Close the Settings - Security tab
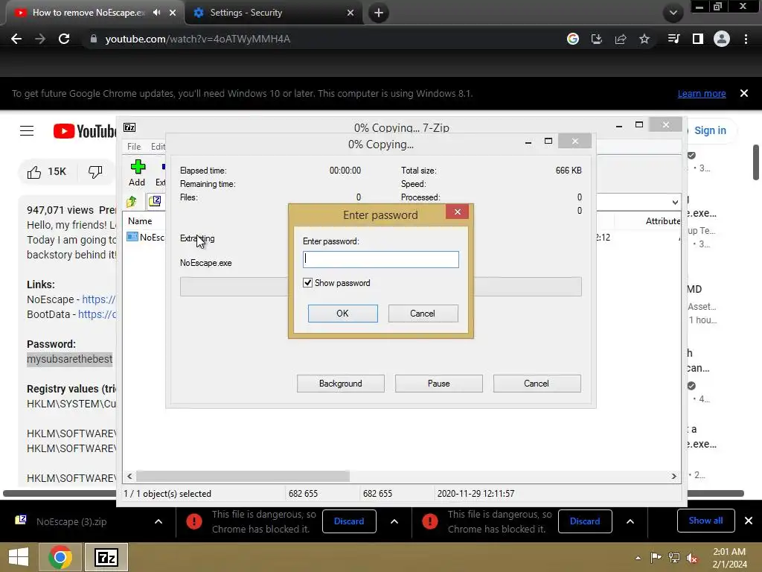Image resolution: width=762 pixels, height=572 pixels. click(x=350, y=13)
